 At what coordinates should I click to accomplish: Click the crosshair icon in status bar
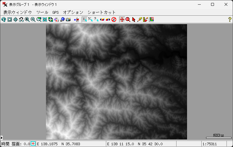coord(33,144)
